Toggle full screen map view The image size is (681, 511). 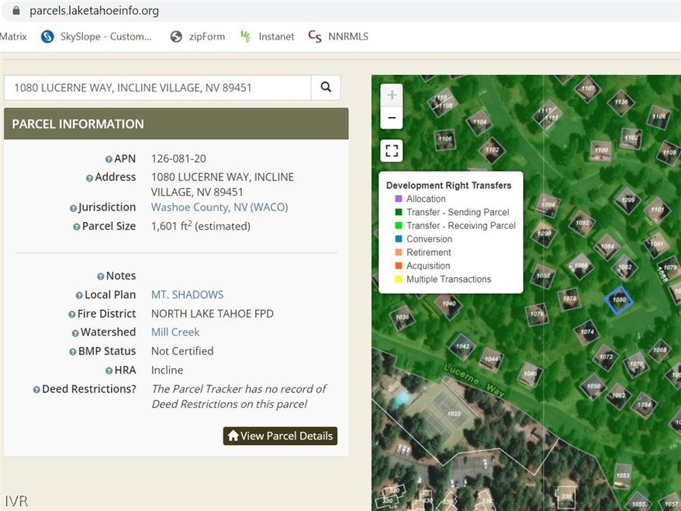click(392, 151)
